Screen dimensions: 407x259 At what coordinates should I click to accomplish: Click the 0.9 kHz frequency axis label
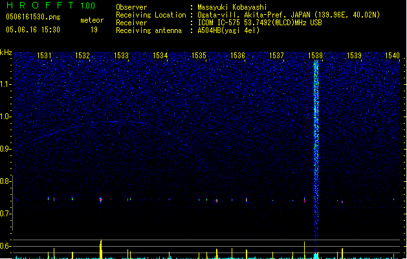(x=5, y=149)
